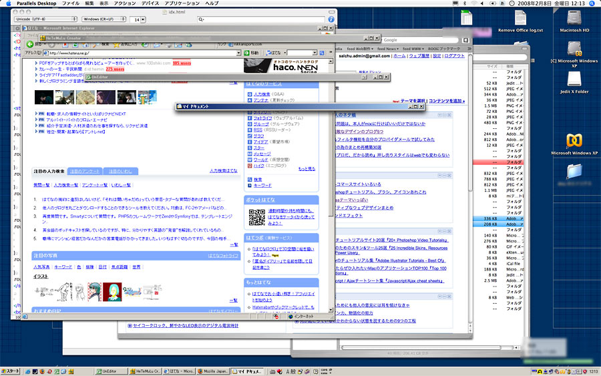The width and height of the screenshot is (601, 376).
Task: Click the Finder window horizontal scrollbar
Action: (x=420, y=348)
